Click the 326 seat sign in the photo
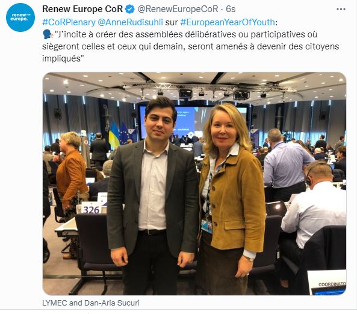Screen dimensions: 357x314 [91, 209]
